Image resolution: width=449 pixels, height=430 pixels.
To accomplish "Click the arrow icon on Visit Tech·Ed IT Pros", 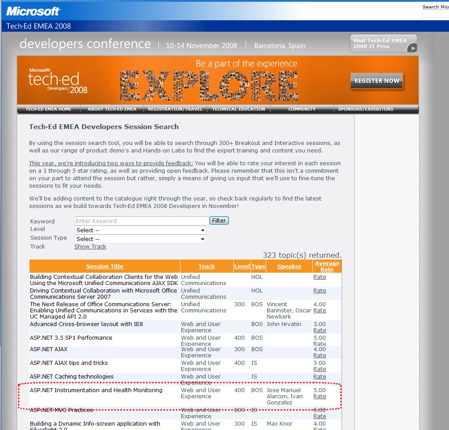I will point(412,48).
